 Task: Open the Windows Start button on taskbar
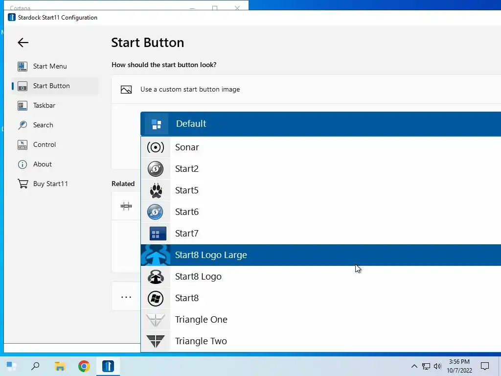coord(12,366)
